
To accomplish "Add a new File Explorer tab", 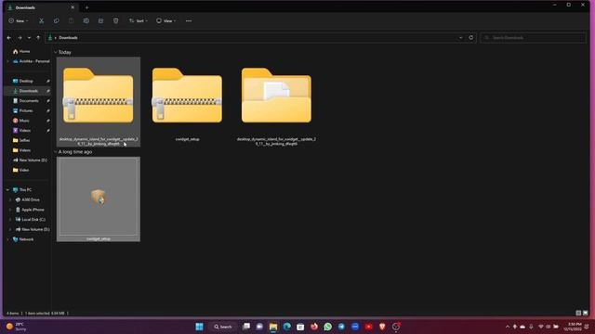I will tap(86, 7).
